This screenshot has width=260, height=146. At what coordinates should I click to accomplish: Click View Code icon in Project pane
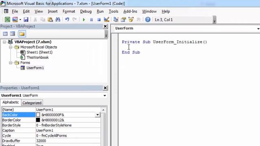[5, 34]
